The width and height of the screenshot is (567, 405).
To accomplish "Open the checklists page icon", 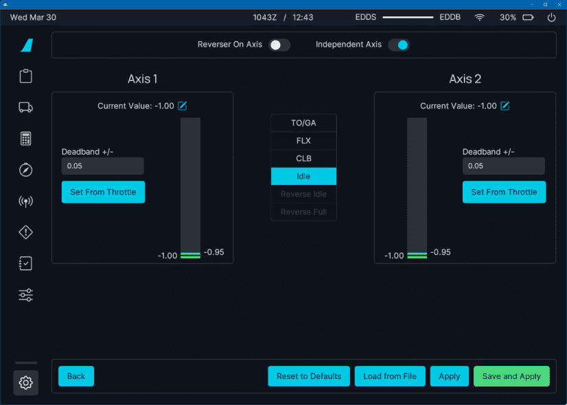I will pyautogui.click(x=25, y=264).
